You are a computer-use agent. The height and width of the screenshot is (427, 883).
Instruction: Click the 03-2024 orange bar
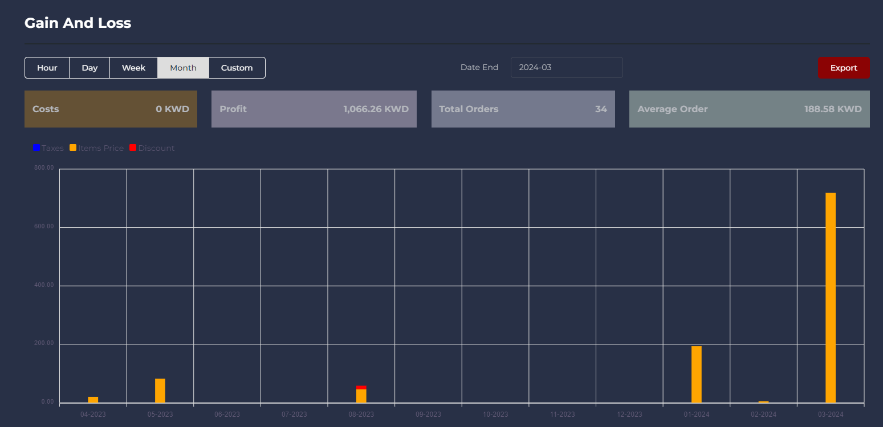point(830,297)
